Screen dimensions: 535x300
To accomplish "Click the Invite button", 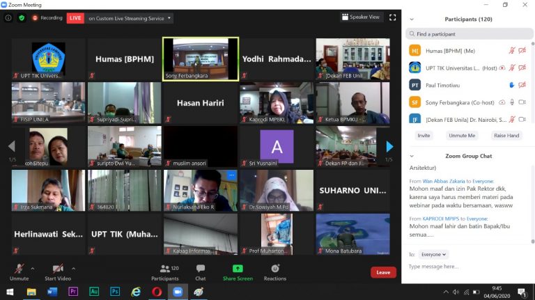I will (424, 135).
